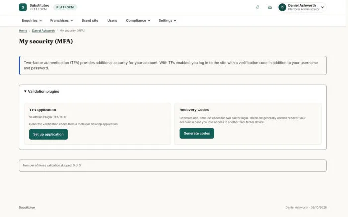Click the Substitutoo brand name in header
Image resolution: width=348 pixels, height=217 pixels.
(39, 5)
